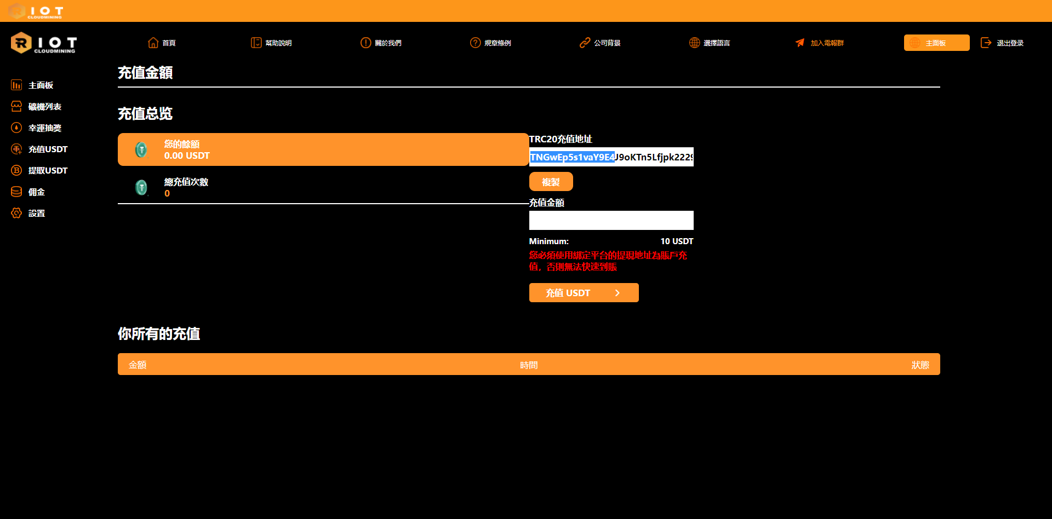Image resolution: width=1052 pixels, height=519 pixels.
Task: Open the commission database icon
Action: [x=16, y=192]
